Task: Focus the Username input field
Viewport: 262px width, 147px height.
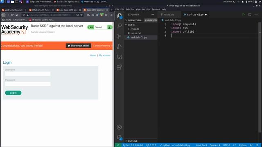Action: (x=28, y=74)
